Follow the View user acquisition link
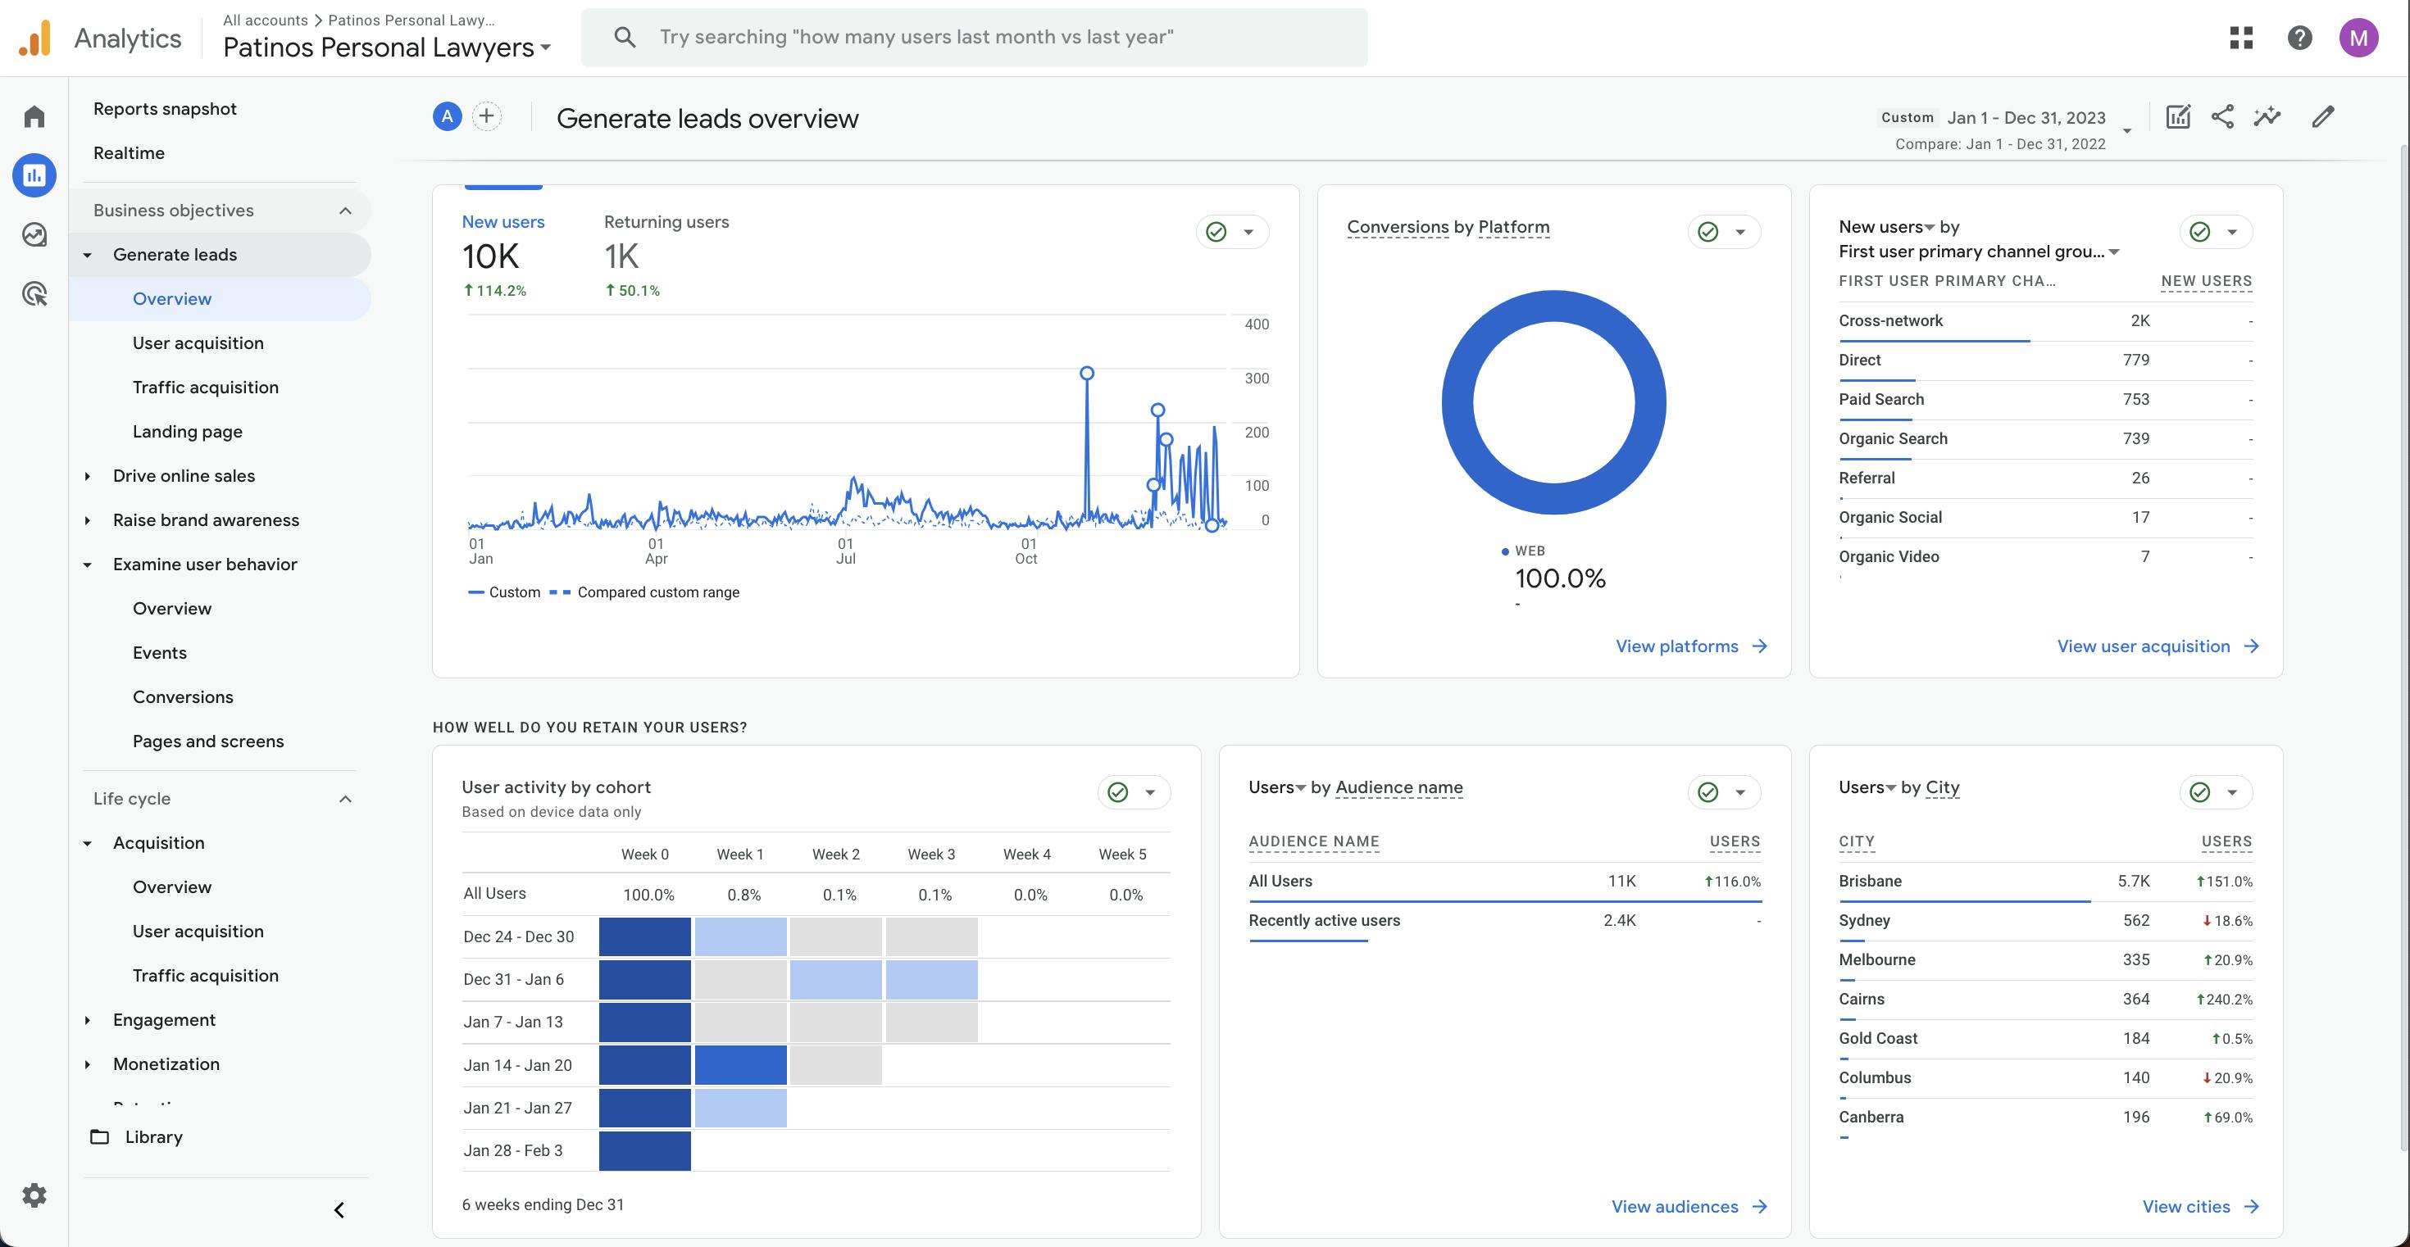The height and width of the screenshot is (1247, 2410). pyautogui.click(x=2144, y=646)
